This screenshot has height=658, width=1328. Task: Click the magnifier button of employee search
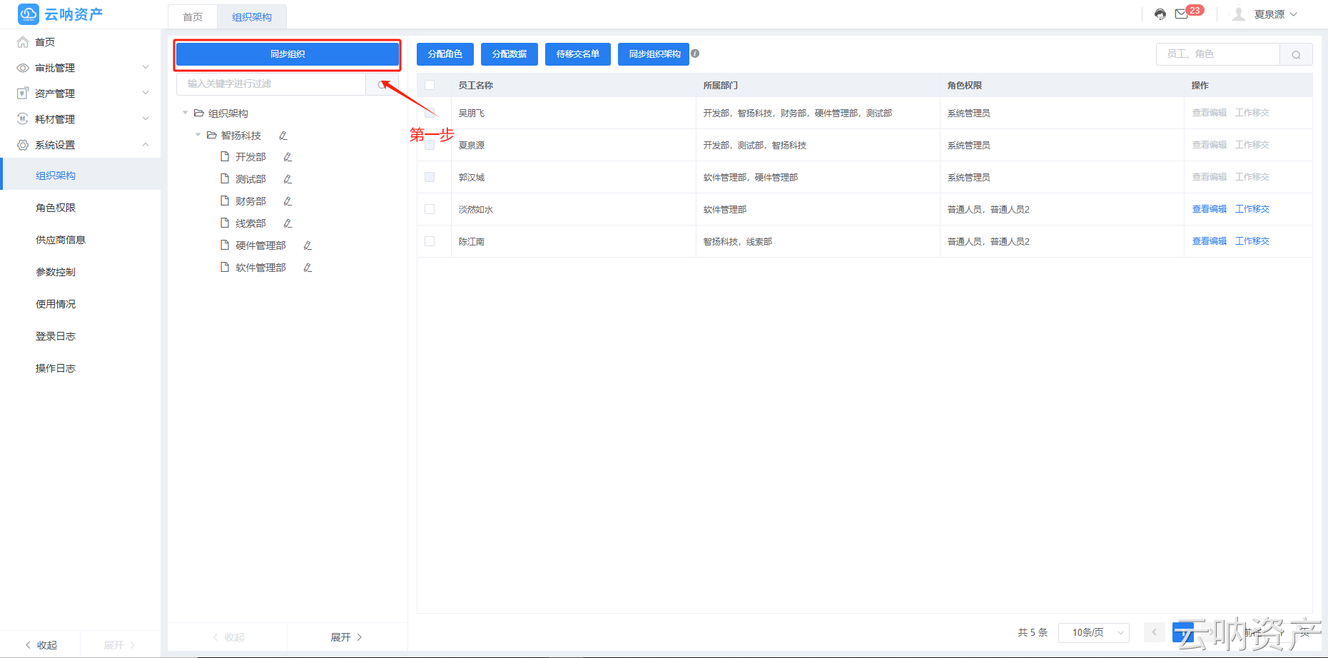(x=1296, y=54)
